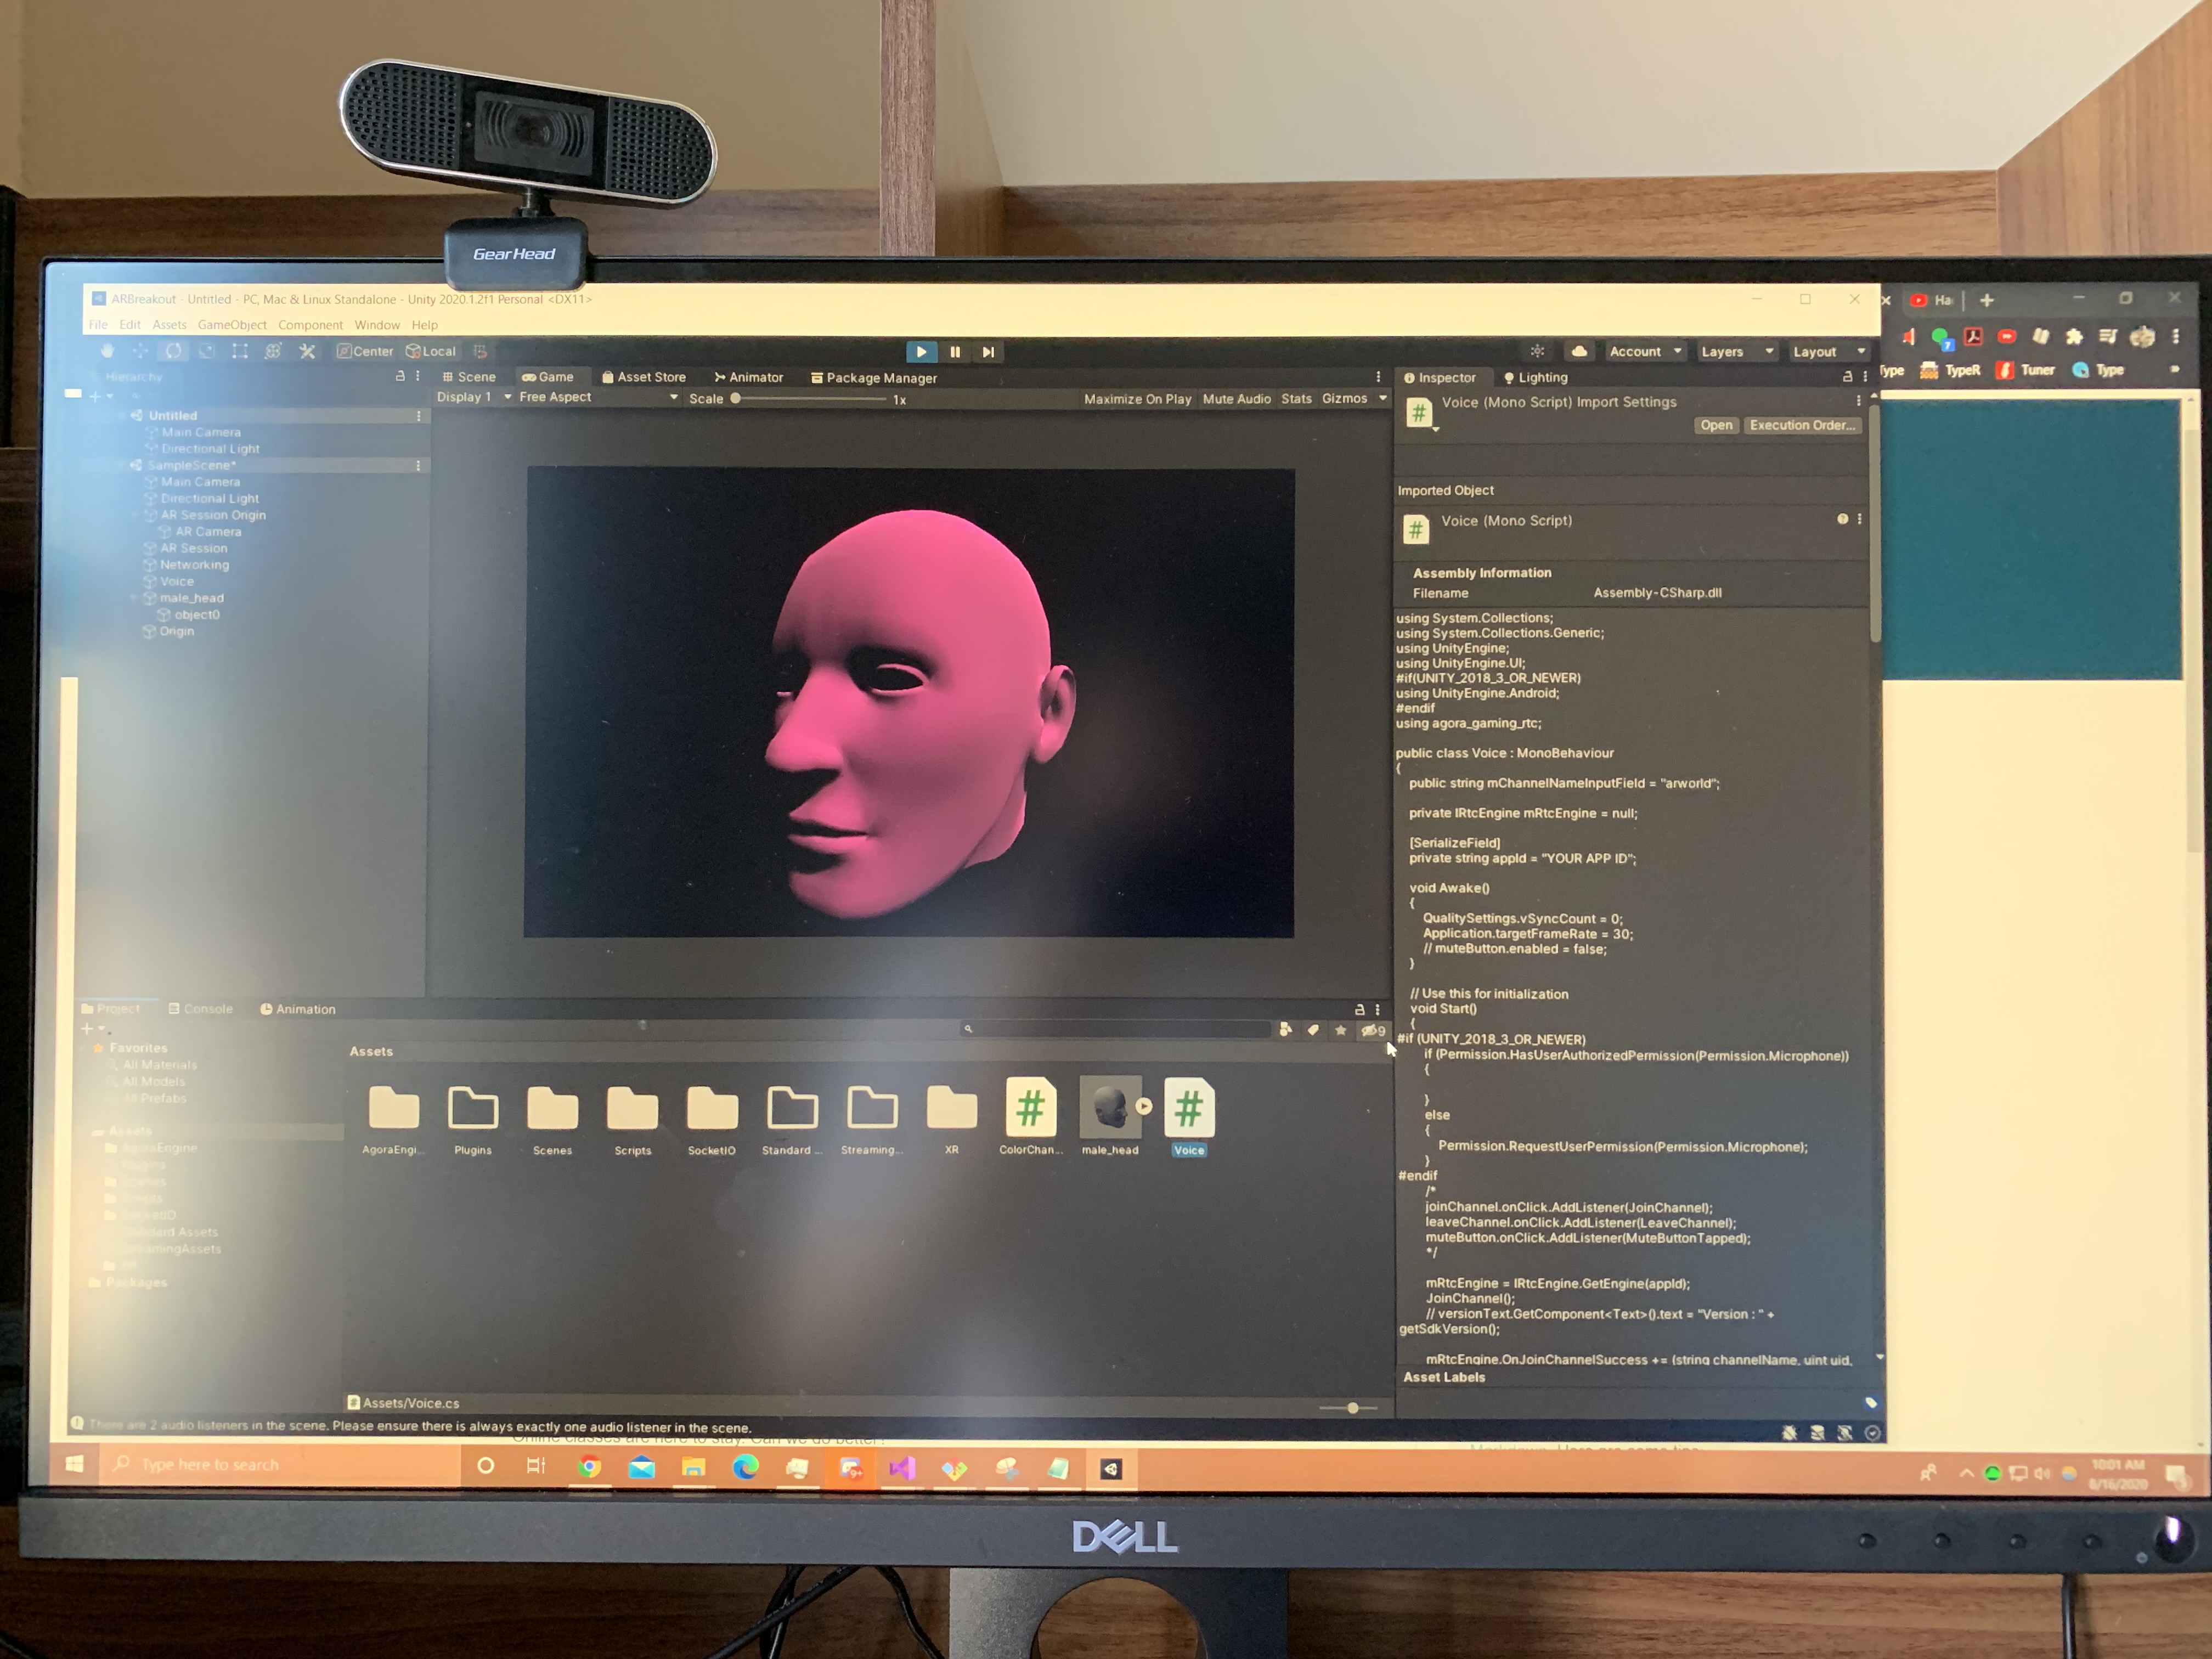The height and width of the screenshot is (1659, 2212).
Task: Click the Game view Scale slider
Action: coord(810,399)
